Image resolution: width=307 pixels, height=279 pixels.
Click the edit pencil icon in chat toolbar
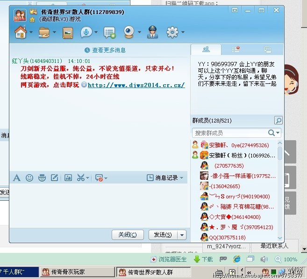54,178
